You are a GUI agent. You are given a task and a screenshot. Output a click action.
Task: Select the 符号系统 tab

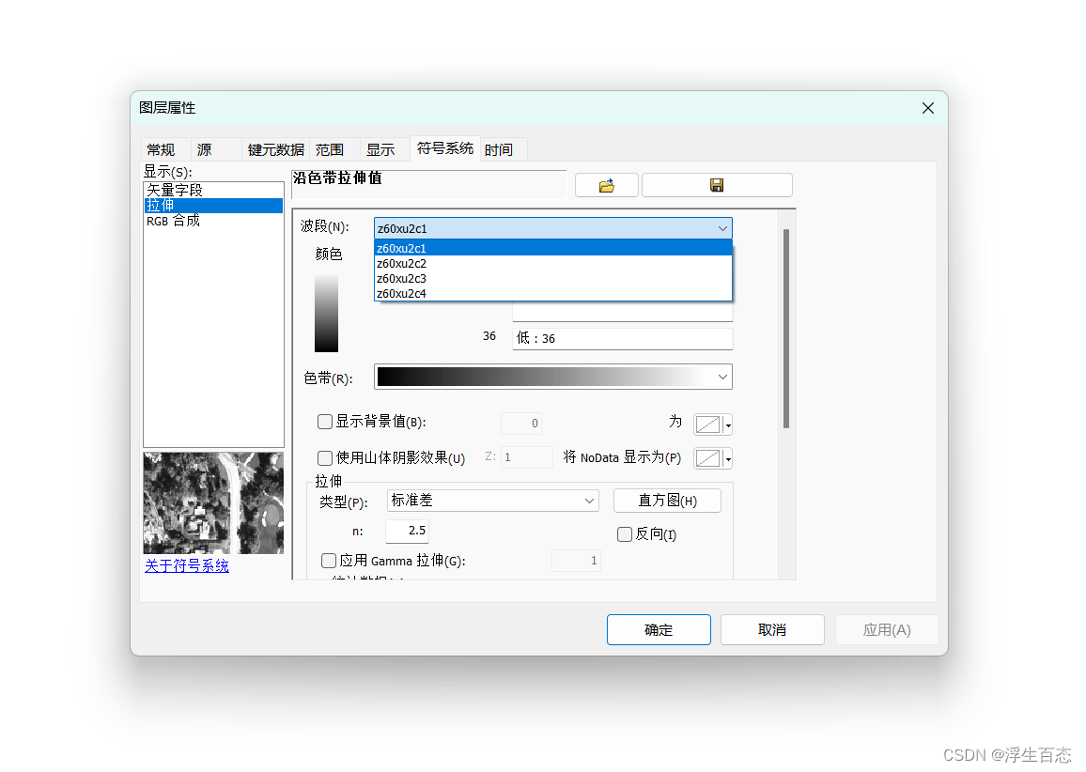(x=444, y=148)
